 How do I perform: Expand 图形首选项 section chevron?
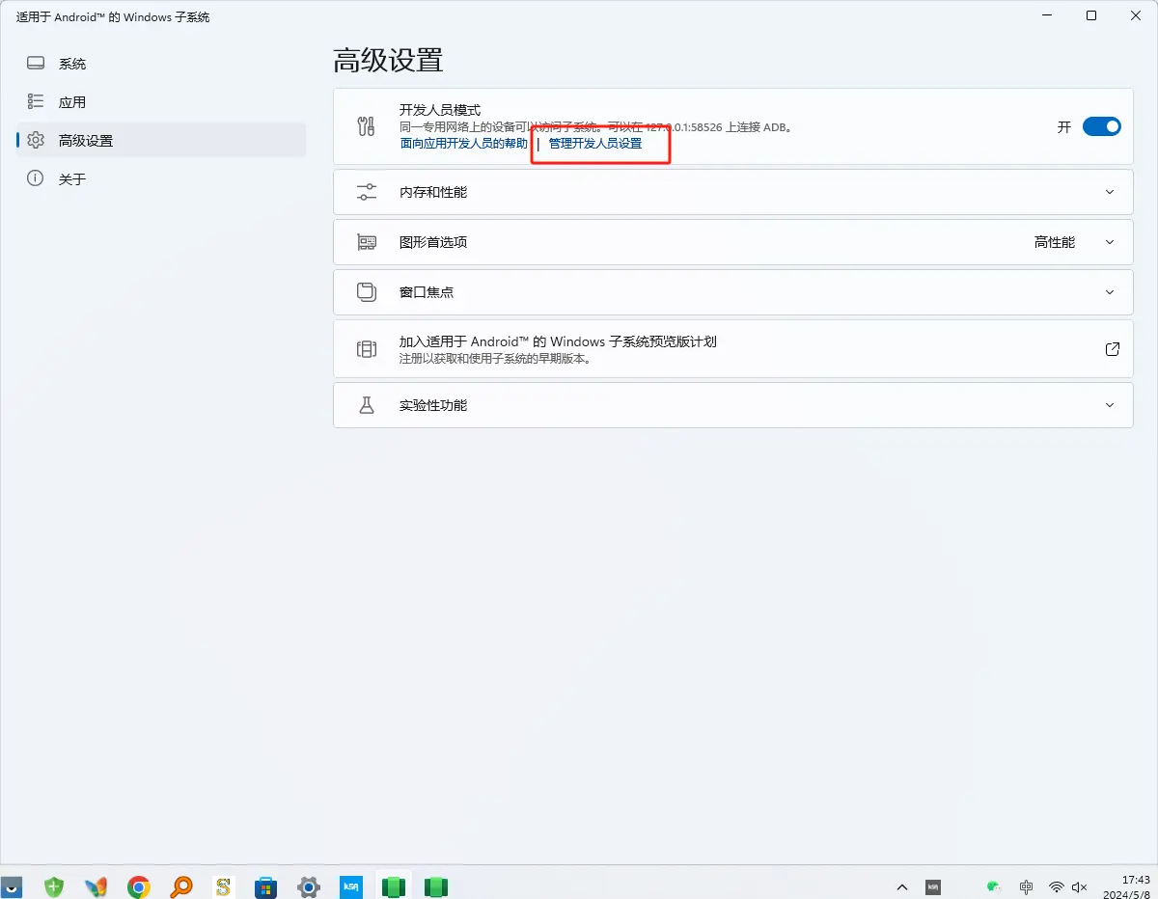1110,242
